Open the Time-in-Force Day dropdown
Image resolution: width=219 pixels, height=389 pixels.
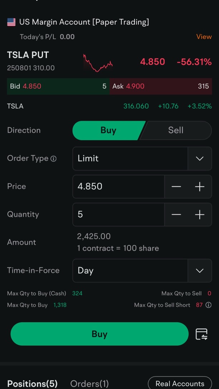point(142,271)
